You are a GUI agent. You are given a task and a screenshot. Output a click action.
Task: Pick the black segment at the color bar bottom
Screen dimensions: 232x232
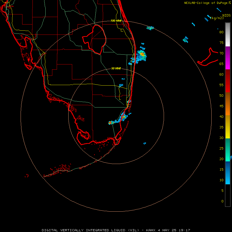(x=228, y=195)
